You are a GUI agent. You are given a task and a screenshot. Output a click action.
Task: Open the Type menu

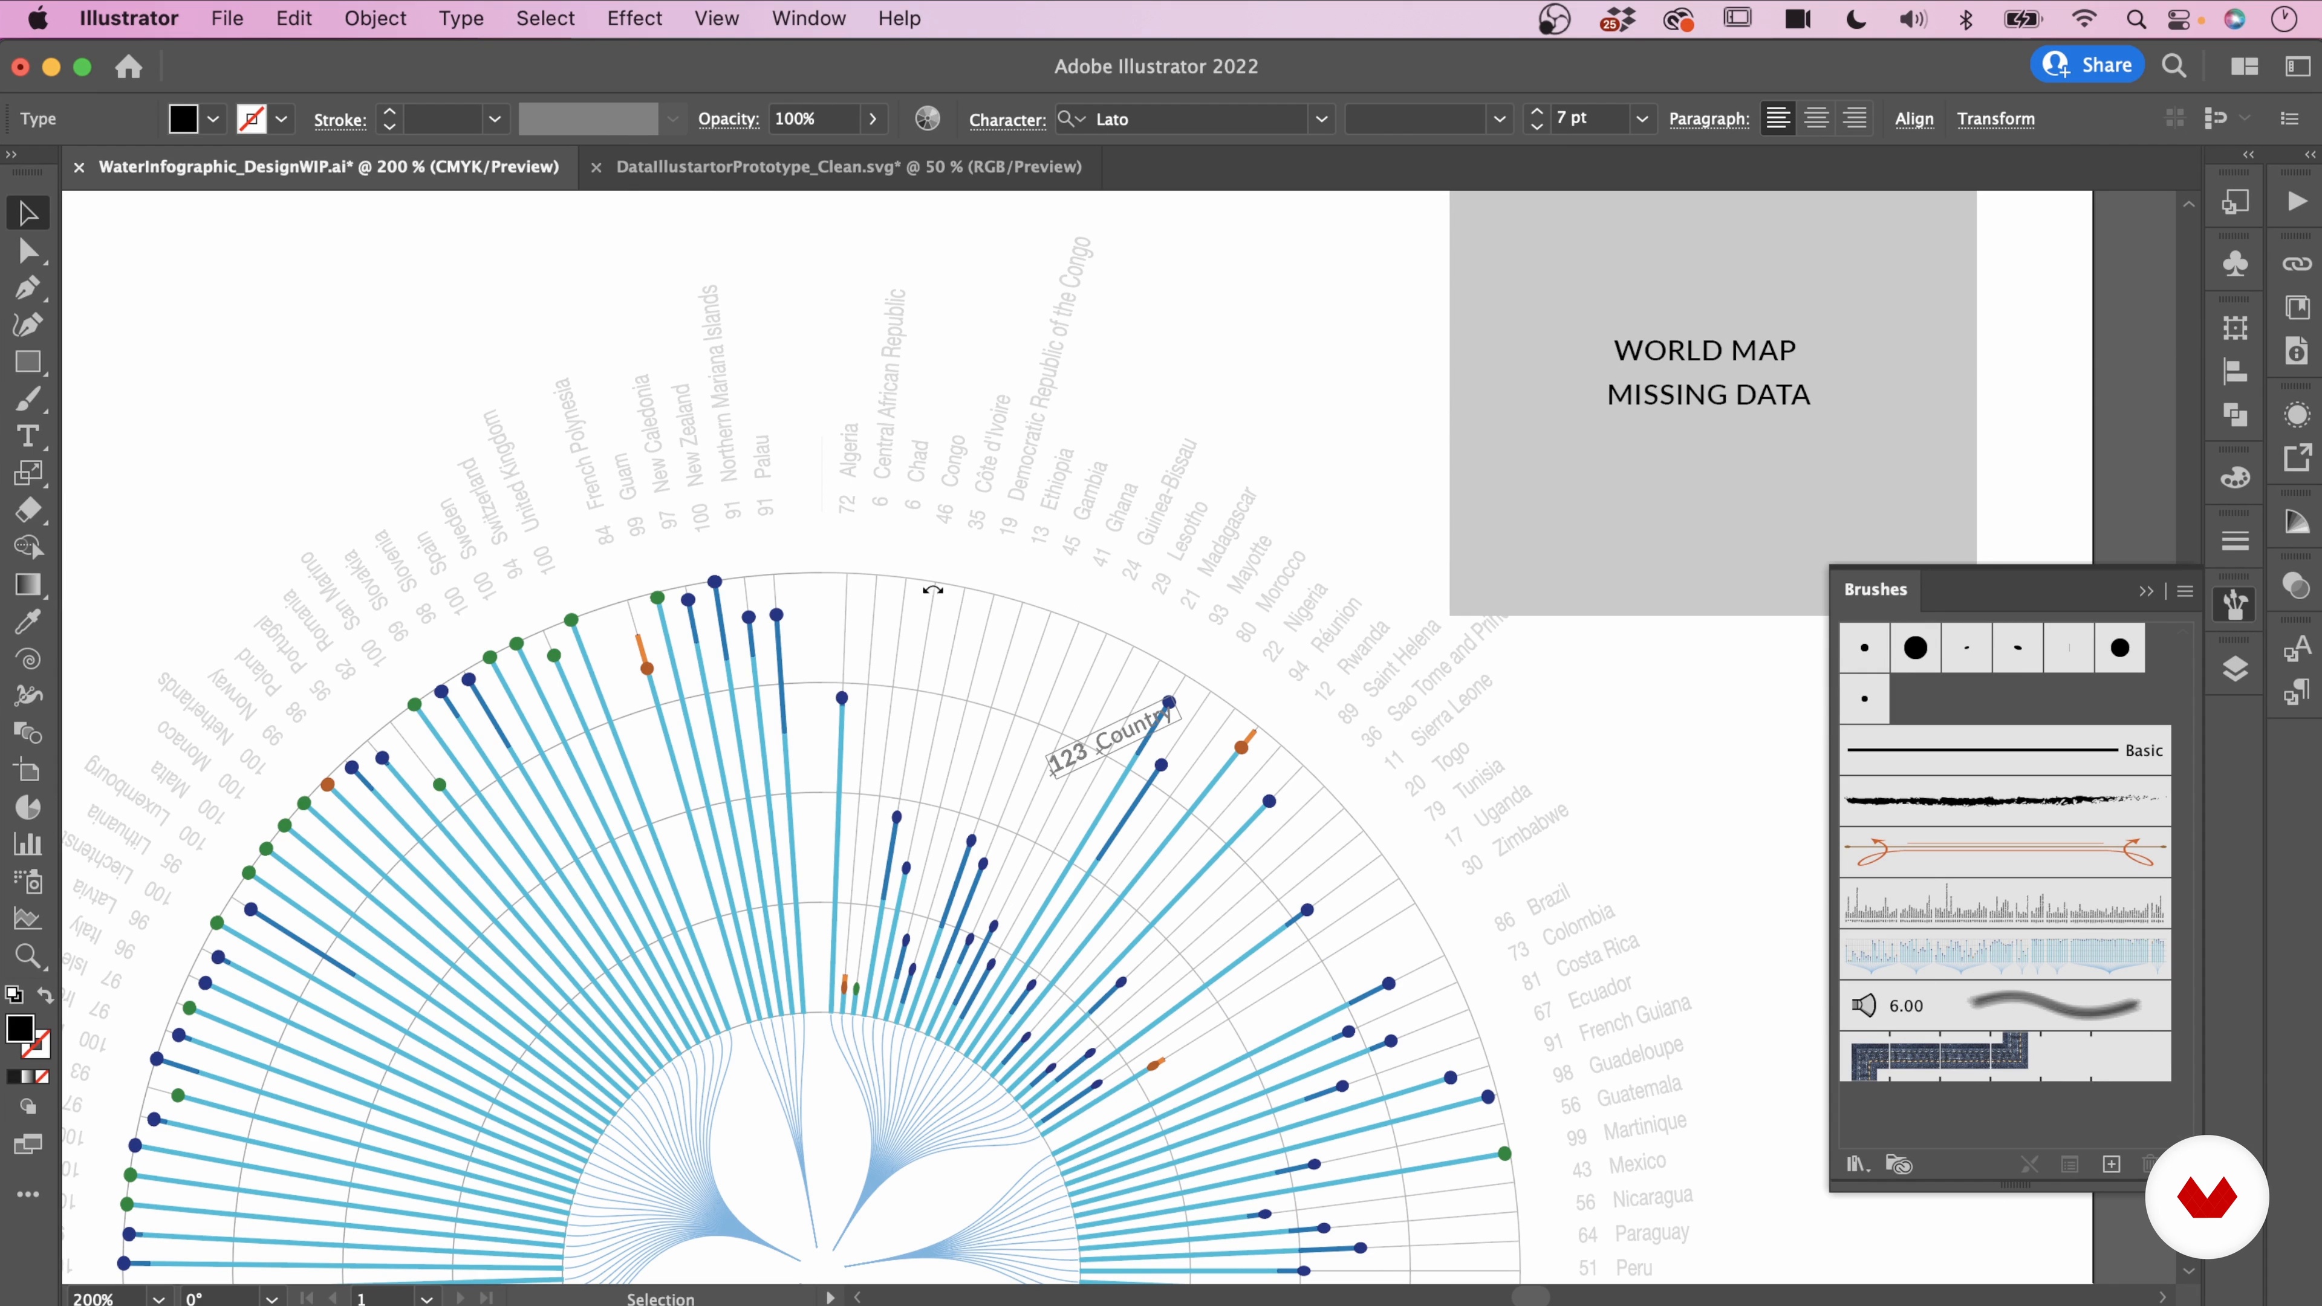pyautogui.click(x=461, y=18)
